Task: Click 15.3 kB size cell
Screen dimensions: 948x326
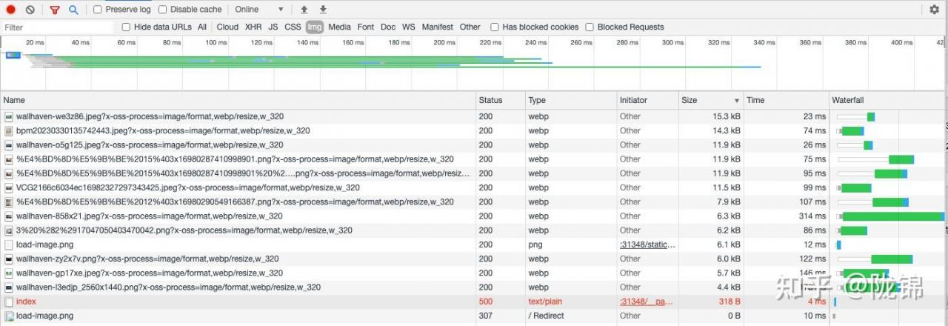Action: [x=727, y=116]
